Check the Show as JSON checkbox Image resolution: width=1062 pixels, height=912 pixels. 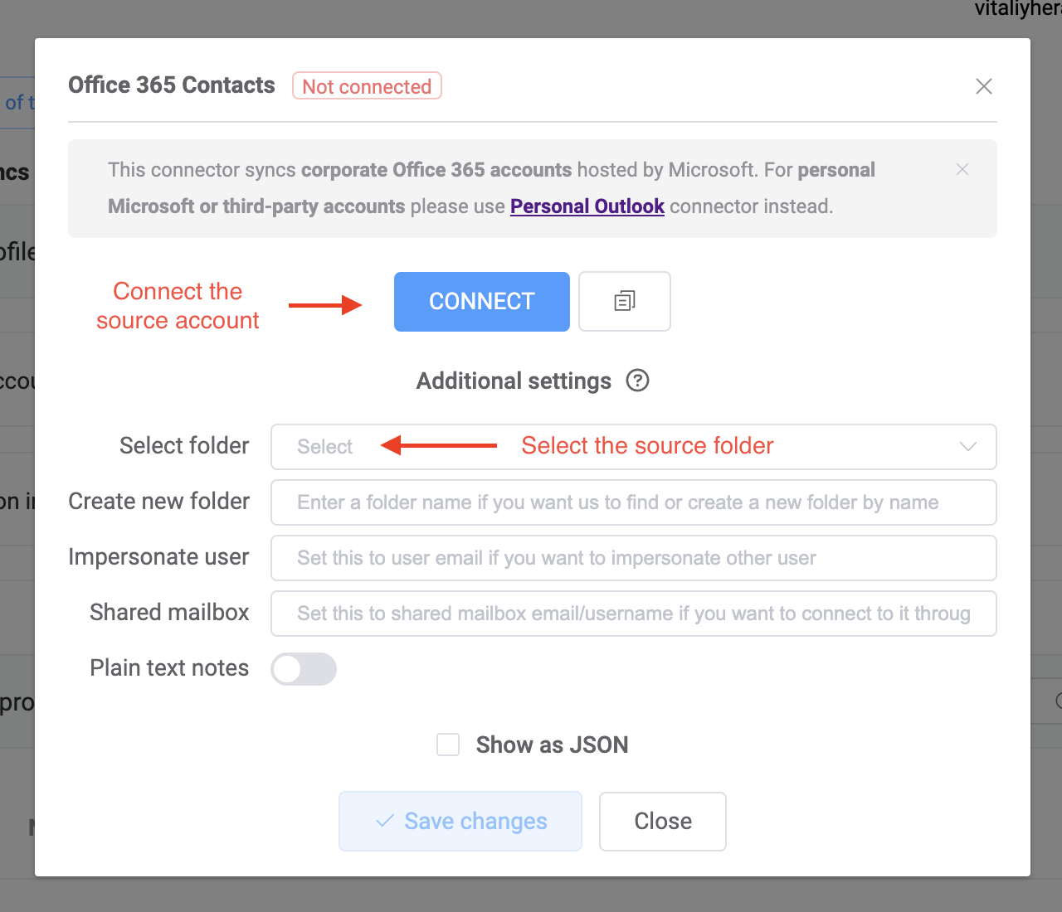click(448, 744)
